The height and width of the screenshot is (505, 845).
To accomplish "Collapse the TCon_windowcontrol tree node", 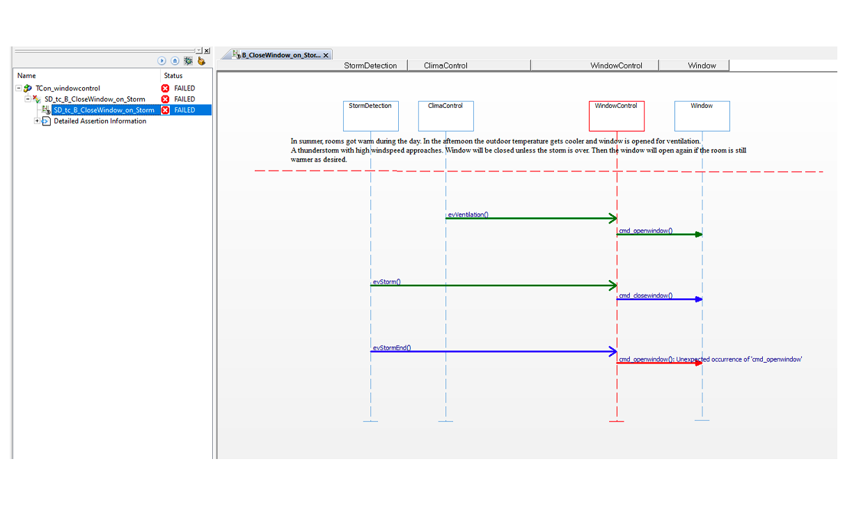I will point(19,88).
